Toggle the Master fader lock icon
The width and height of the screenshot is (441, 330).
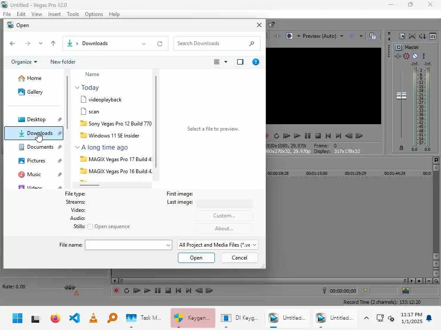(x=401, y=148)
